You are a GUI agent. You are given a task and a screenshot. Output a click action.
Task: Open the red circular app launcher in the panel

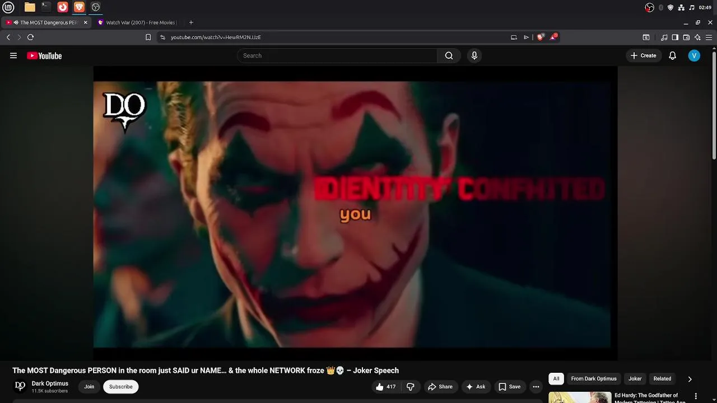(63, 7)
